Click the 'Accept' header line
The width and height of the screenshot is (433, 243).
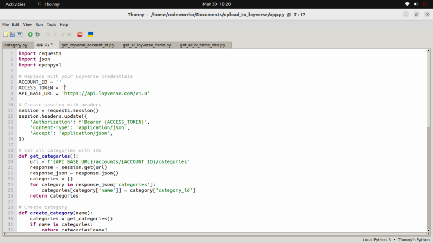[71, 133]
